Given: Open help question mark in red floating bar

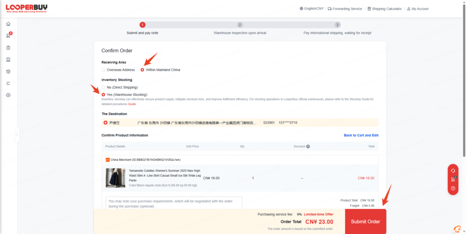Looking at the screenshot, I should pyautogui.click(x=453, y=188).
